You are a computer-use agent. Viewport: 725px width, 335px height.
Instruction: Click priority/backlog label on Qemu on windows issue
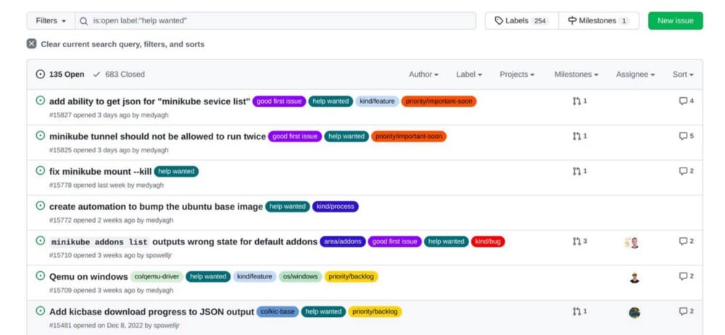[x=352, y=277]
